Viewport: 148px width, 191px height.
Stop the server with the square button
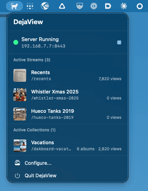coord(119,42)
